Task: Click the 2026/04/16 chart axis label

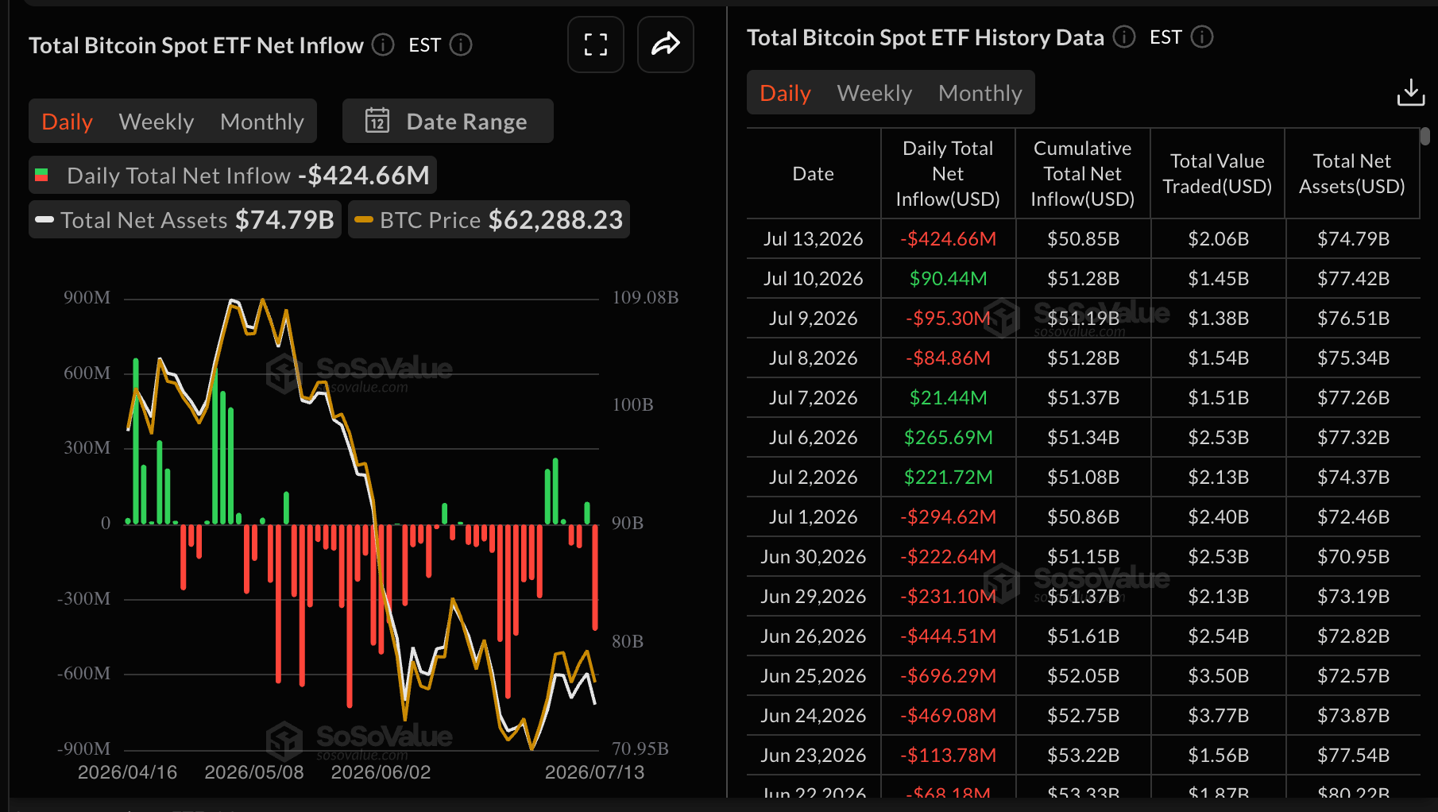Action: (x=127, y=772)
